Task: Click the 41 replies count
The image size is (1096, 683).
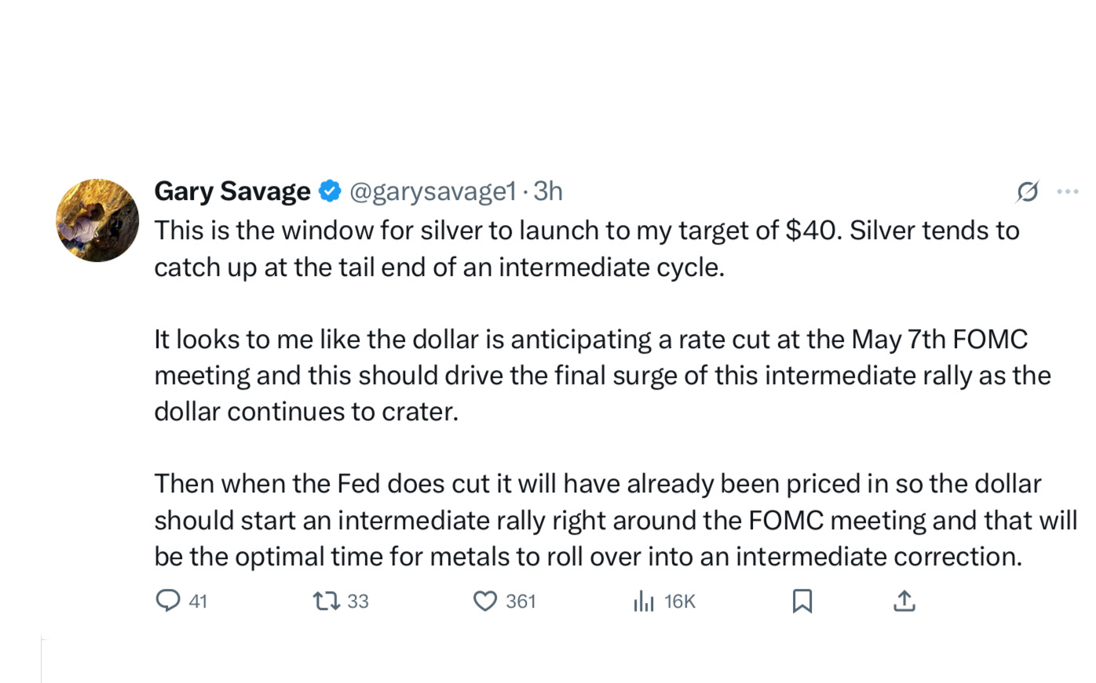Action: tap(199, 601)
